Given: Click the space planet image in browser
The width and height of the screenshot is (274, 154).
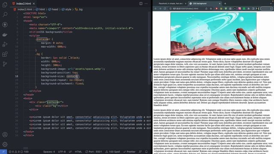Looking at the screenshot, I should (x=213, y=34).
